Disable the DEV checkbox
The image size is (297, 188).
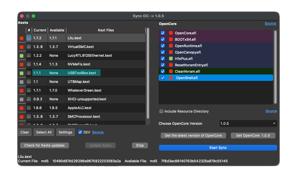(x=80, y=132)
